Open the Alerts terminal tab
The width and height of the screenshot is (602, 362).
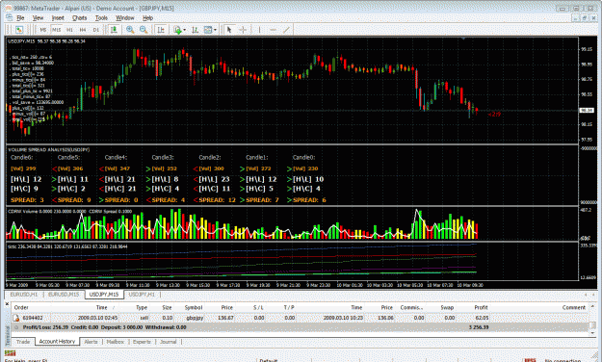coord(91,342)
